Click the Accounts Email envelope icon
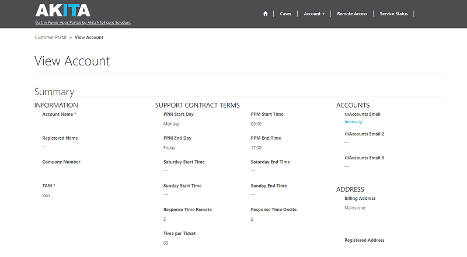The width and height of the screenshot is (467, 257). coord(346,114)
